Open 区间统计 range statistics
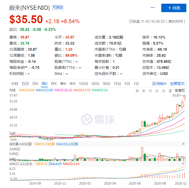This screenshot has height=188, width=189. 159,83
